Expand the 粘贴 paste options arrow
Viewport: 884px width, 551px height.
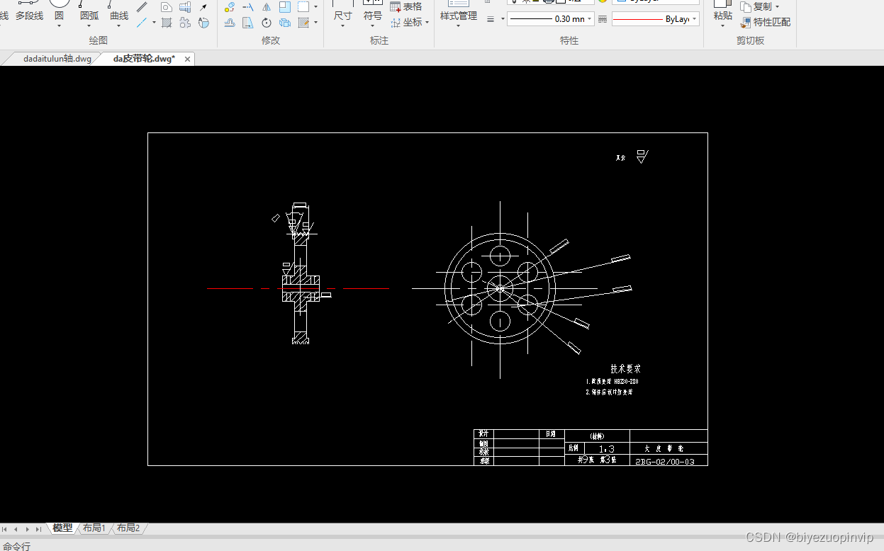click(723, 26)
